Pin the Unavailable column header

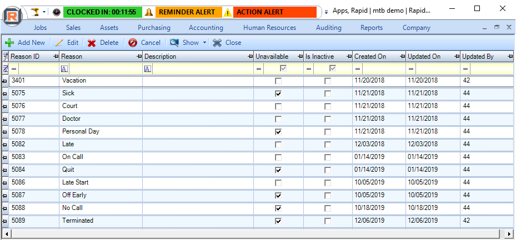(x=300, y=57)
